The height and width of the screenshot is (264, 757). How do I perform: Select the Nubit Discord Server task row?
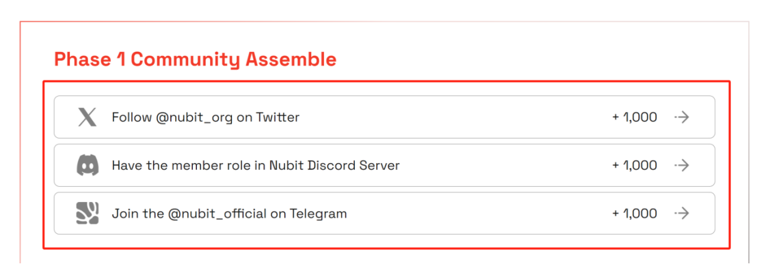(x=384, y=165)
